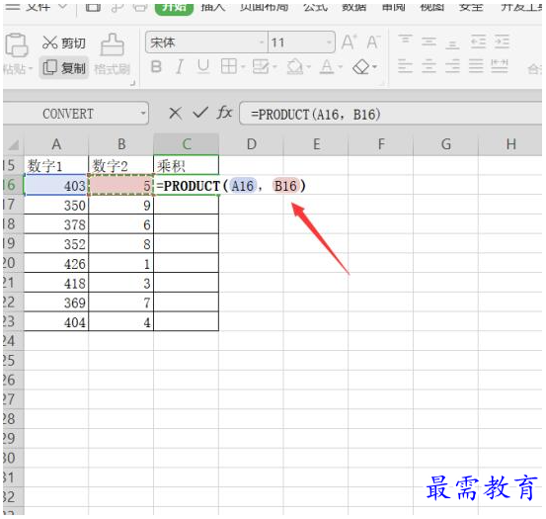This screenshot has width=546, height=519.
Task: Click the middle vertical align icon
Action: click(x=429, y=42)
